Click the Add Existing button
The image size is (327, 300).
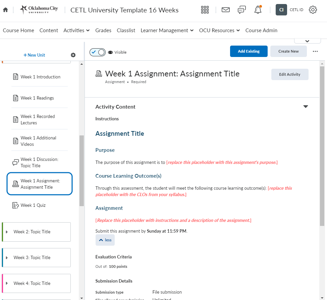pyautogui.click(x=249, y=51)
